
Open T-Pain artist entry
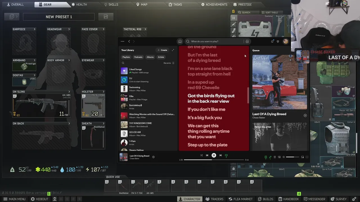click(148, 143)
